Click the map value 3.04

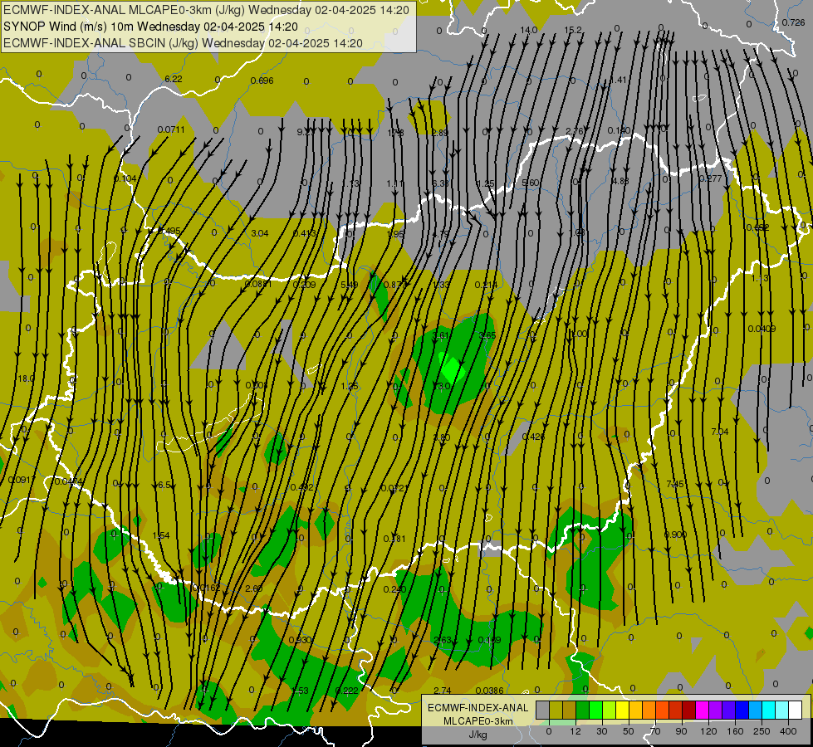tap(260, 233)
